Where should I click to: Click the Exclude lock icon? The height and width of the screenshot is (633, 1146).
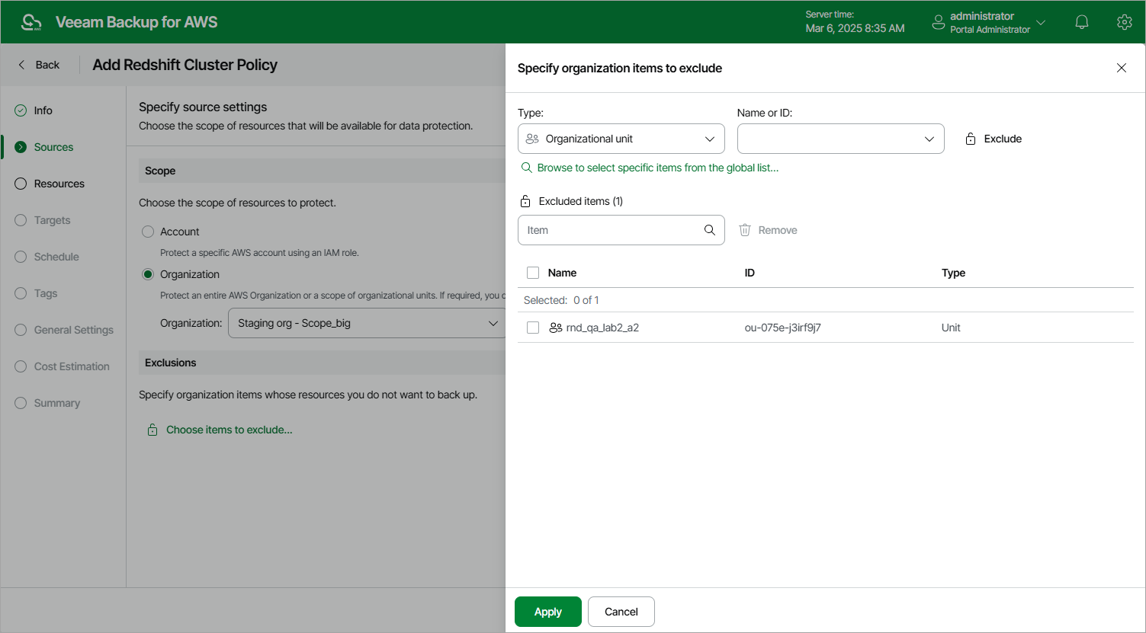[x=971, y=139]
